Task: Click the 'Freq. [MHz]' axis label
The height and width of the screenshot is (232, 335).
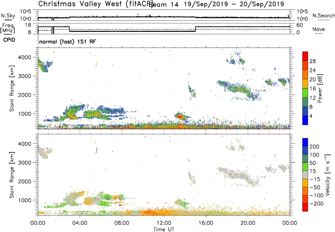Action: coord(8,28)
